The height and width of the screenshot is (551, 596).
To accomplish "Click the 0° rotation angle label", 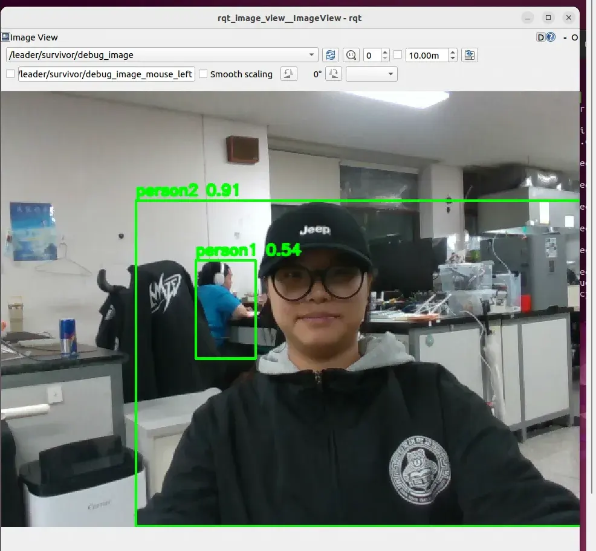I will [317, 74].
